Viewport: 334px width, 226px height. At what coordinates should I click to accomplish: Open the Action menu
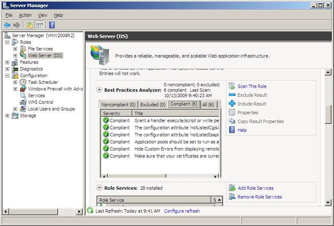click(25, 15)
